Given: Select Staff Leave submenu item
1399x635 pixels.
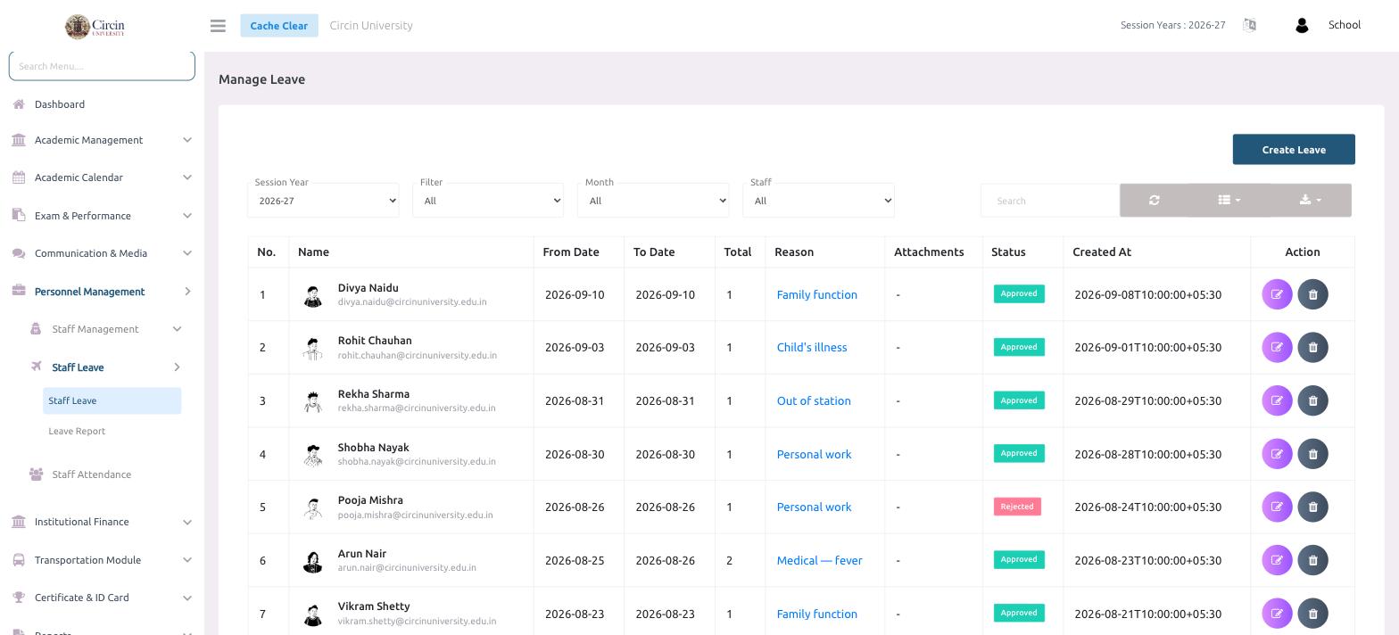Looking at the screenshot, I should [x=112, y=400].
